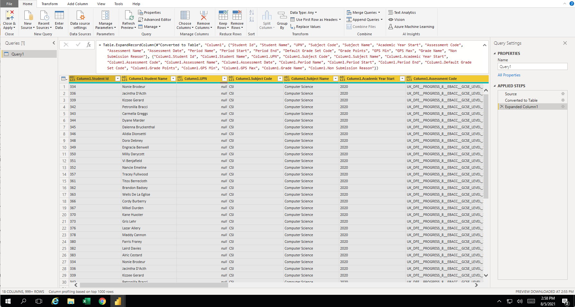The height and width of the screenshot is (307, 575).
Task: Open filter dropdown for Column1.Student Name
Action: pos(173,79)
